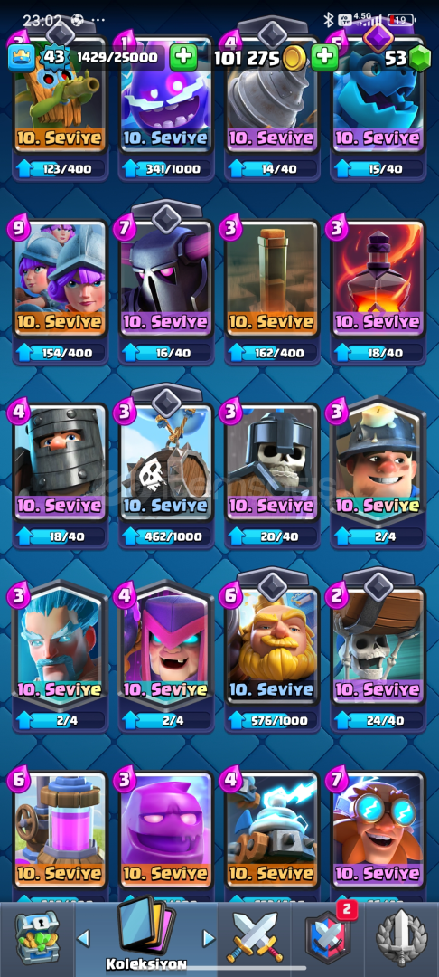The image size is (439, 977).
Task: Tap the Golden Knight 576/1000 upgrade progress
Action: (x=273, y=720)
